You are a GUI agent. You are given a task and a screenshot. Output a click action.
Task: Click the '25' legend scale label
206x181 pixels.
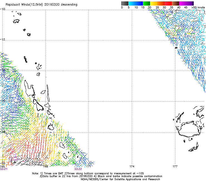[x=157, y=7]
